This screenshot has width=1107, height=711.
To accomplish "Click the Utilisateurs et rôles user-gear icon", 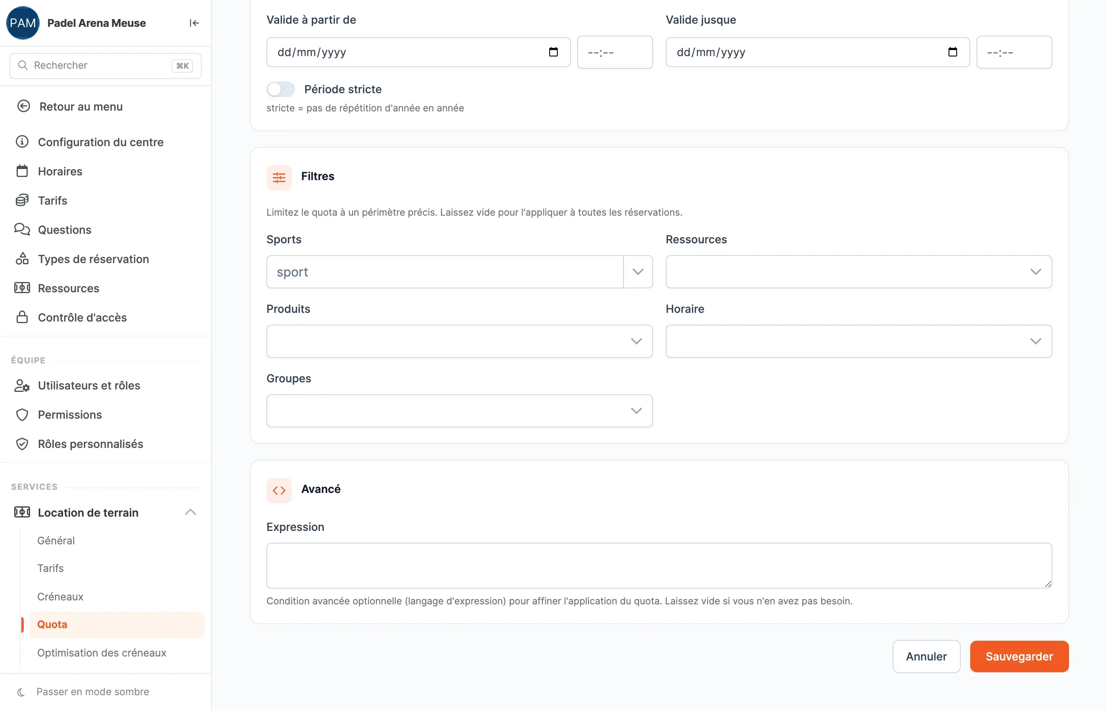I will point(22,385).
